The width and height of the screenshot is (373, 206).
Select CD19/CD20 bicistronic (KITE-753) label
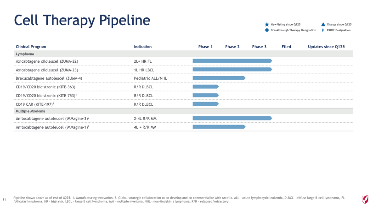(x=46, y=96)
